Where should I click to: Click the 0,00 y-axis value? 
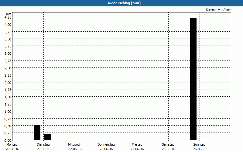click(8, 140)
